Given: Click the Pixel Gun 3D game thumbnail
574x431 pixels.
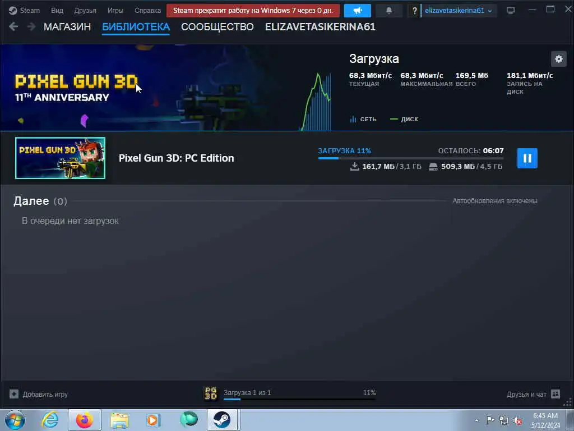Looking at the screenshot, I should [60, 158].
